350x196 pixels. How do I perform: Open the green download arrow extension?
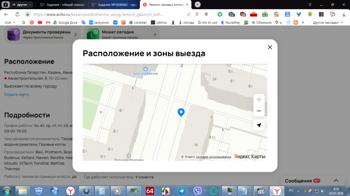click(310, 14)
